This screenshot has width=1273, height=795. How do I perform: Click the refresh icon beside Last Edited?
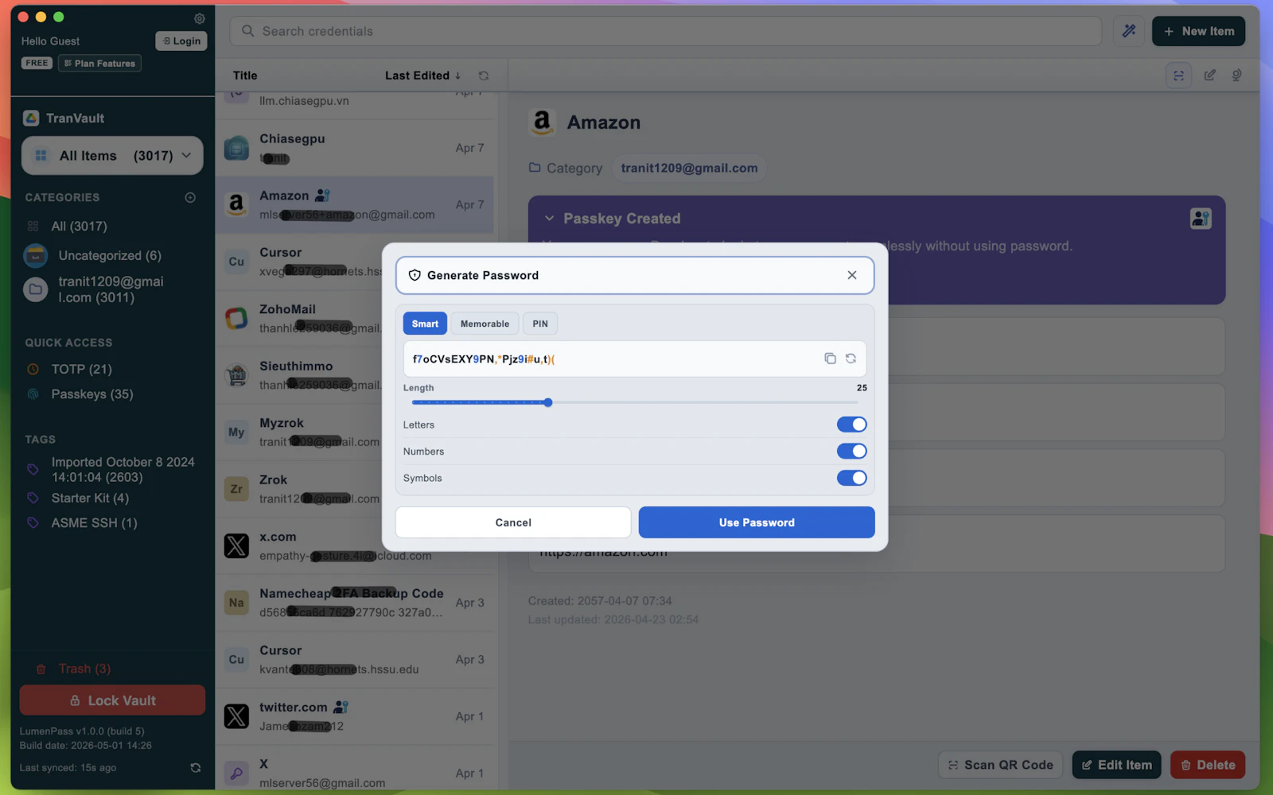coord(483,76)
